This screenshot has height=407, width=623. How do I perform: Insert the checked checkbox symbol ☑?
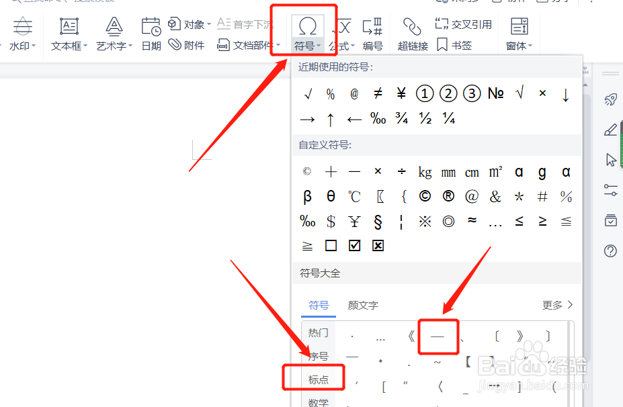(x=354, y=246)
